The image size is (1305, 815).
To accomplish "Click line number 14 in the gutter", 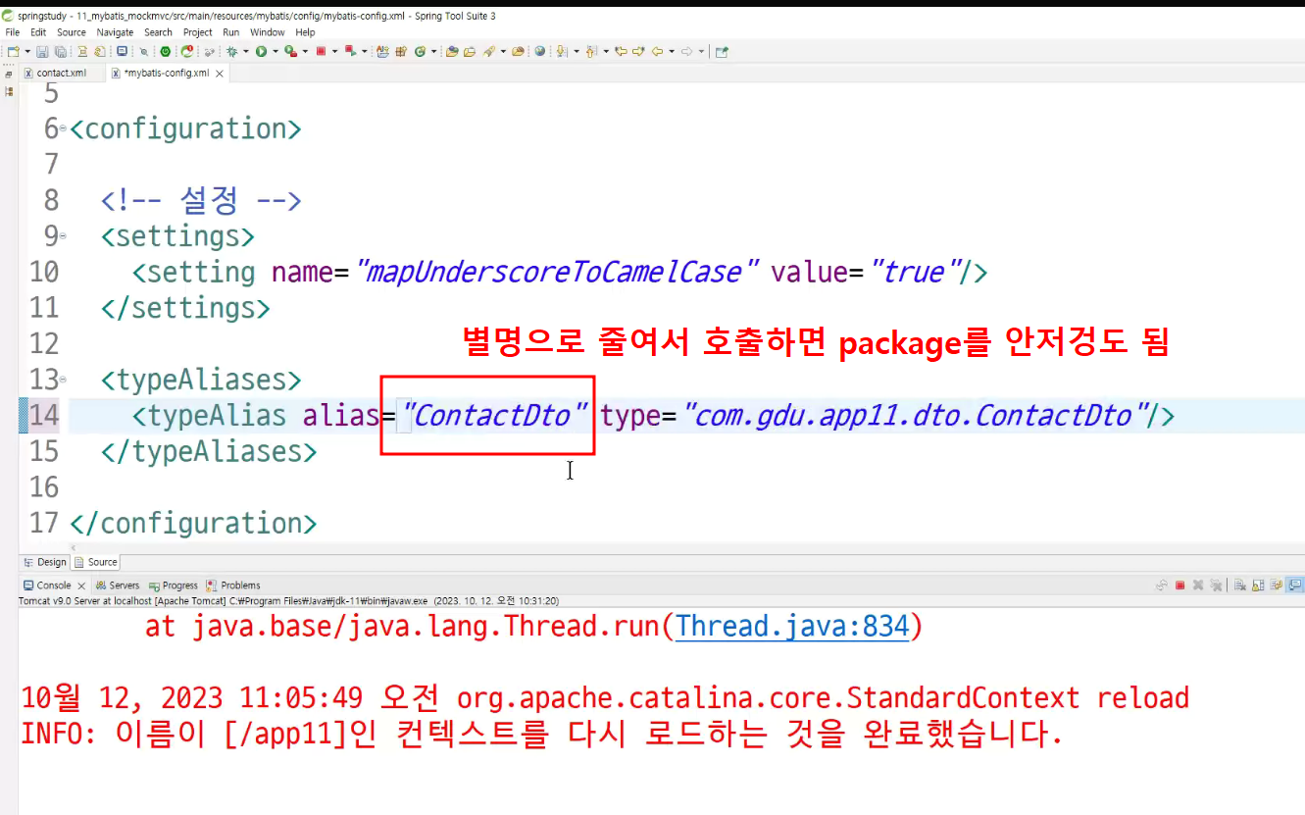I will (x=44, y=416).
